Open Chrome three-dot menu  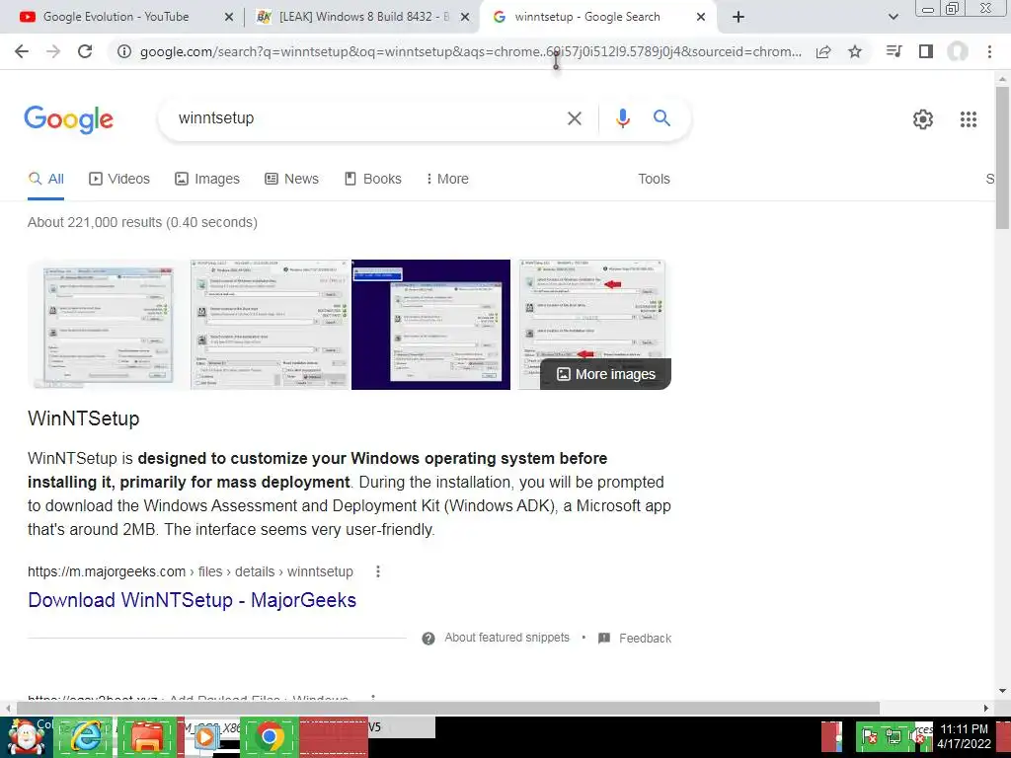point(989,51)
